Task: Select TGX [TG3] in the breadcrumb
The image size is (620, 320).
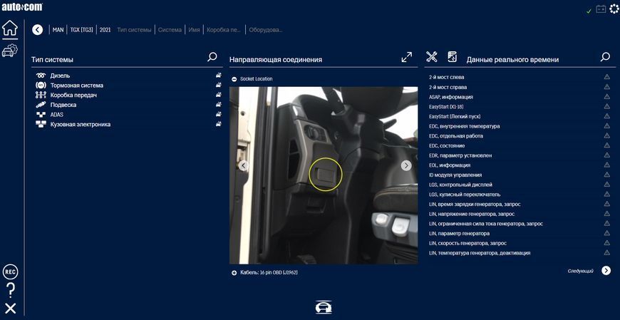Action: 81,30
